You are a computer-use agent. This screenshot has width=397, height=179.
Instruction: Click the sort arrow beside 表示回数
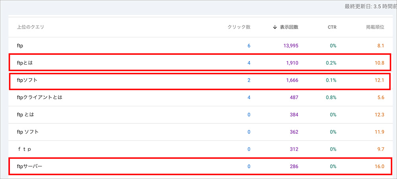275,27
